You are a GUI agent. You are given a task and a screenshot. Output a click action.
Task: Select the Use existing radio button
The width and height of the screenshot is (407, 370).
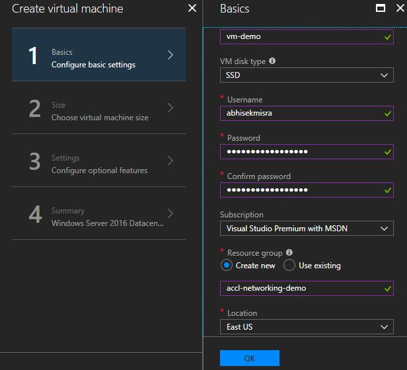[289, 266]
